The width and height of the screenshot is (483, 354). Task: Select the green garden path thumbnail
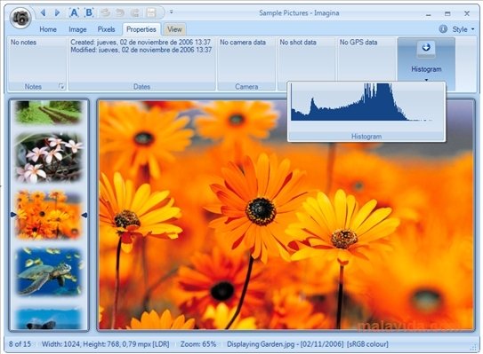49,112
